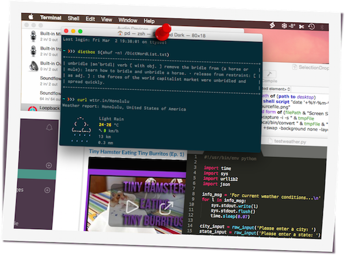Image resolution: width=346 pixels, height=255 pixels.
Task: Open the Time Machine status icon
Action: [311, 27]
